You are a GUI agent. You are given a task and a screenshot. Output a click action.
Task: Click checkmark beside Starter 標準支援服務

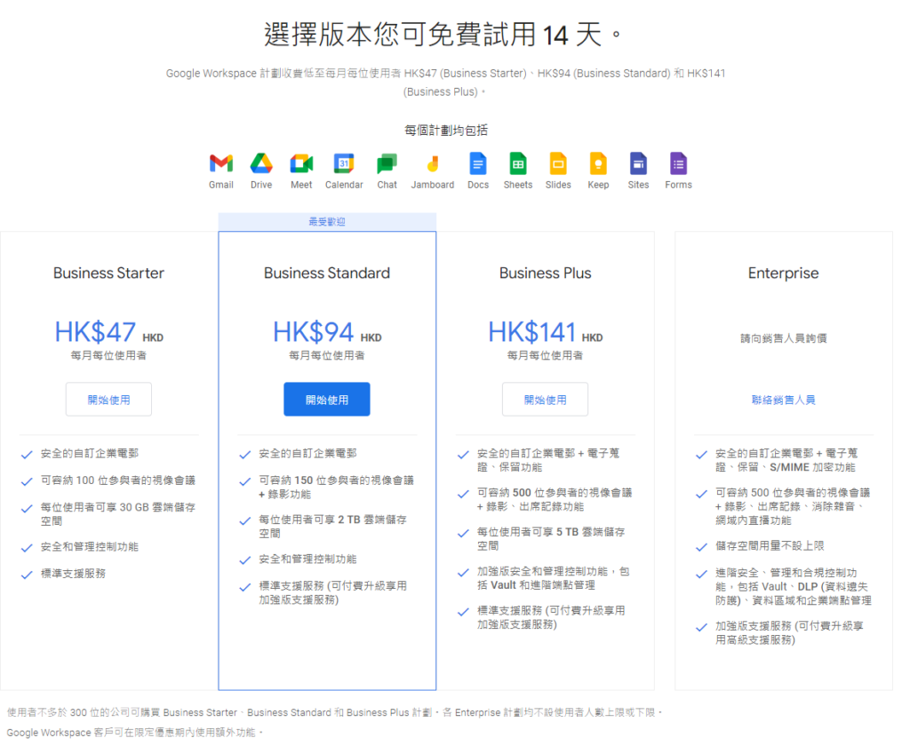point(27,575)
